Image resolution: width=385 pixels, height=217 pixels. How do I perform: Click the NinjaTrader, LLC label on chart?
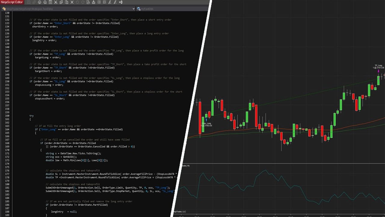point(180,212)
